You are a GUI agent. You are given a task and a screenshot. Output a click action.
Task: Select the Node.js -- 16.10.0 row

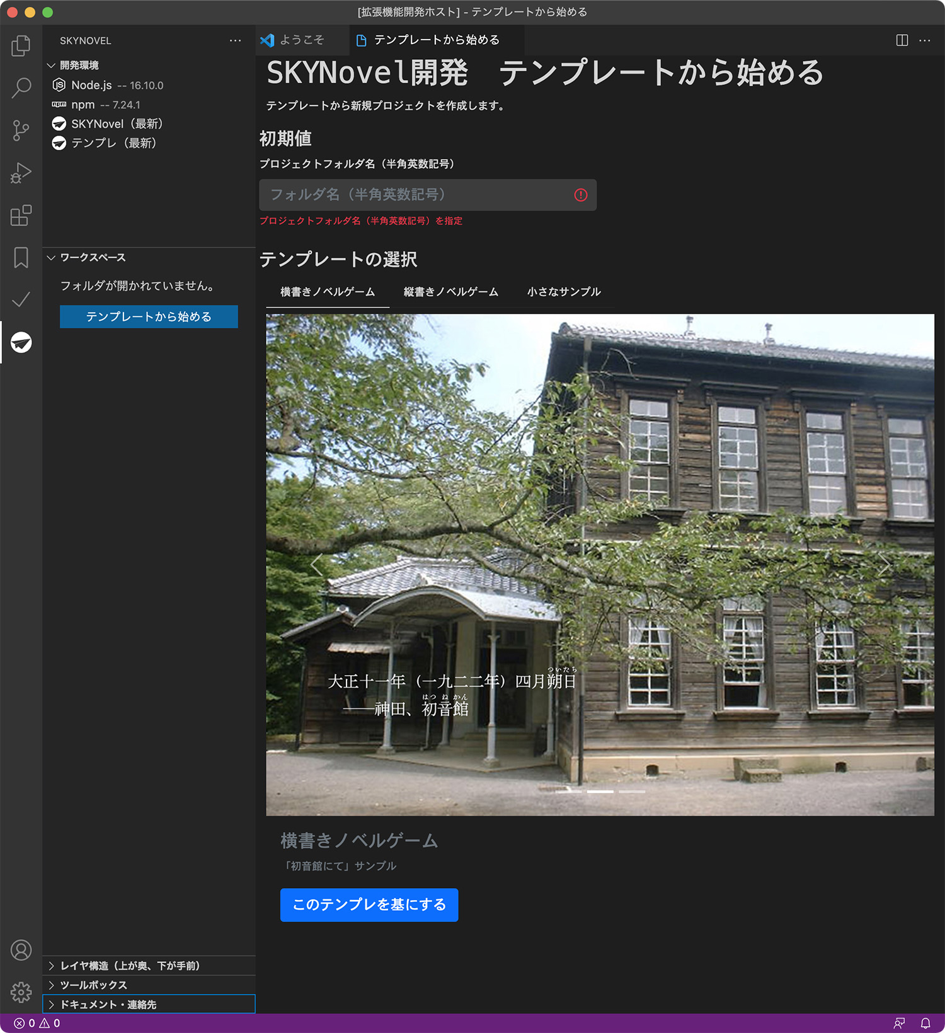(149, 85)
